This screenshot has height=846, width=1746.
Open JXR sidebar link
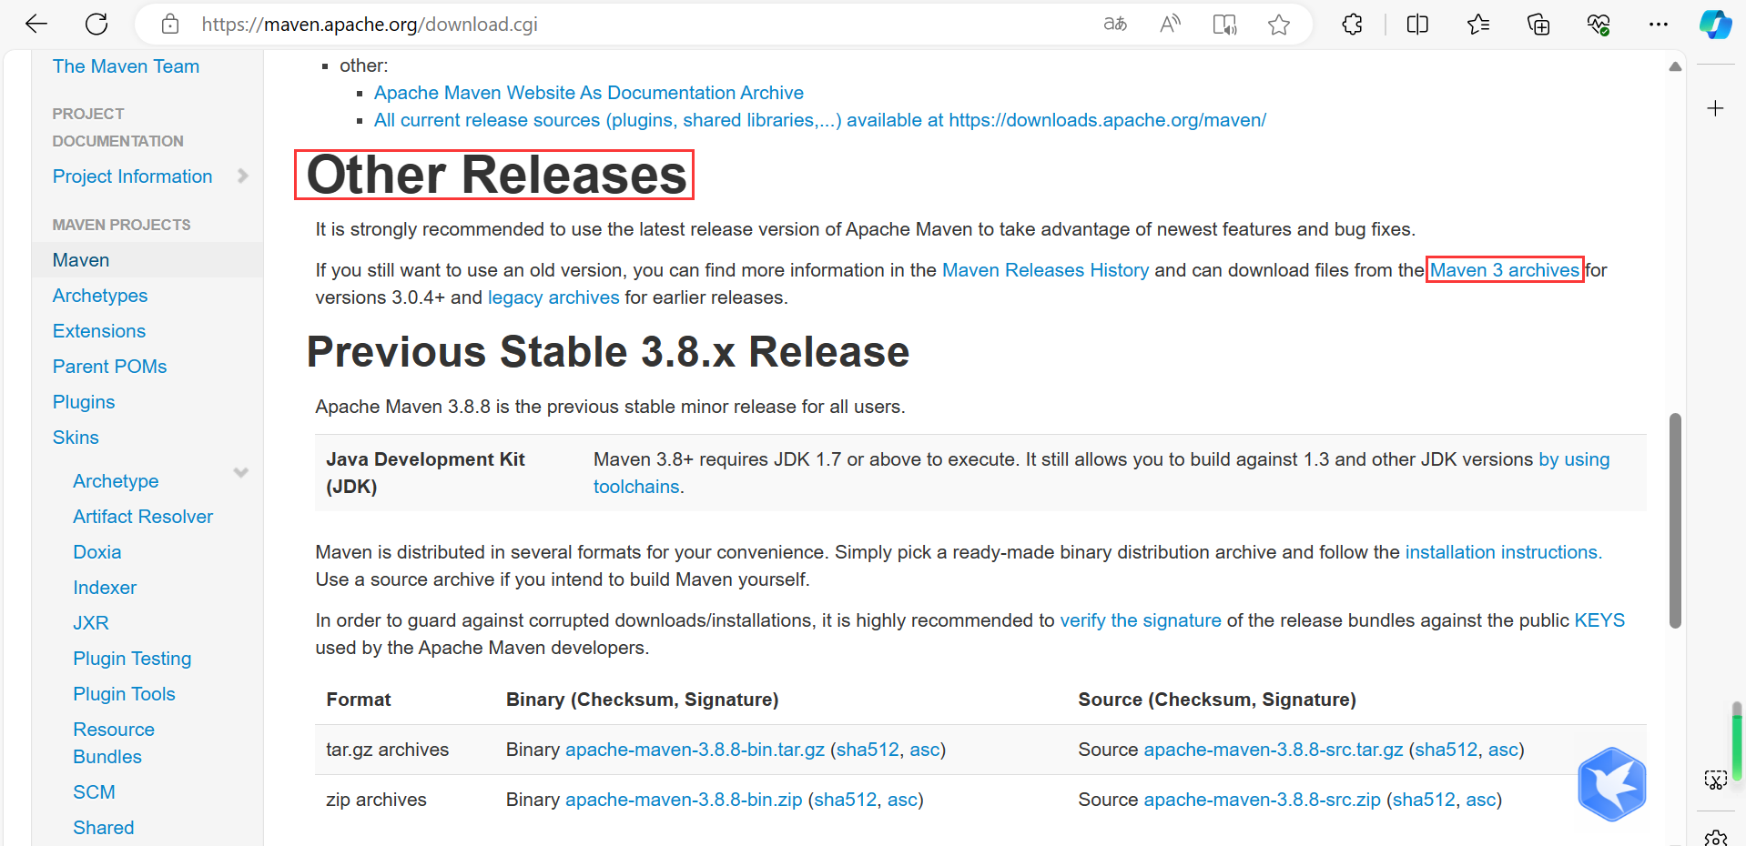(91, 623)
